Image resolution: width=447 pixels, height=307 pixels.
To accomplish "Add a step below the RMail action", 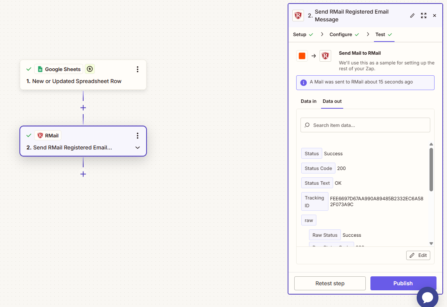I will pos(83,174).
